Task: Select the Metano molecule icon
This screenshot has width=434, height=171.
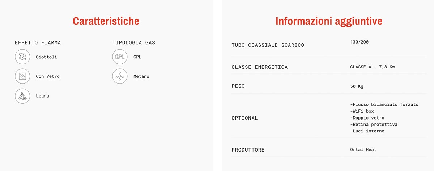Action: (x=120, y=76)
